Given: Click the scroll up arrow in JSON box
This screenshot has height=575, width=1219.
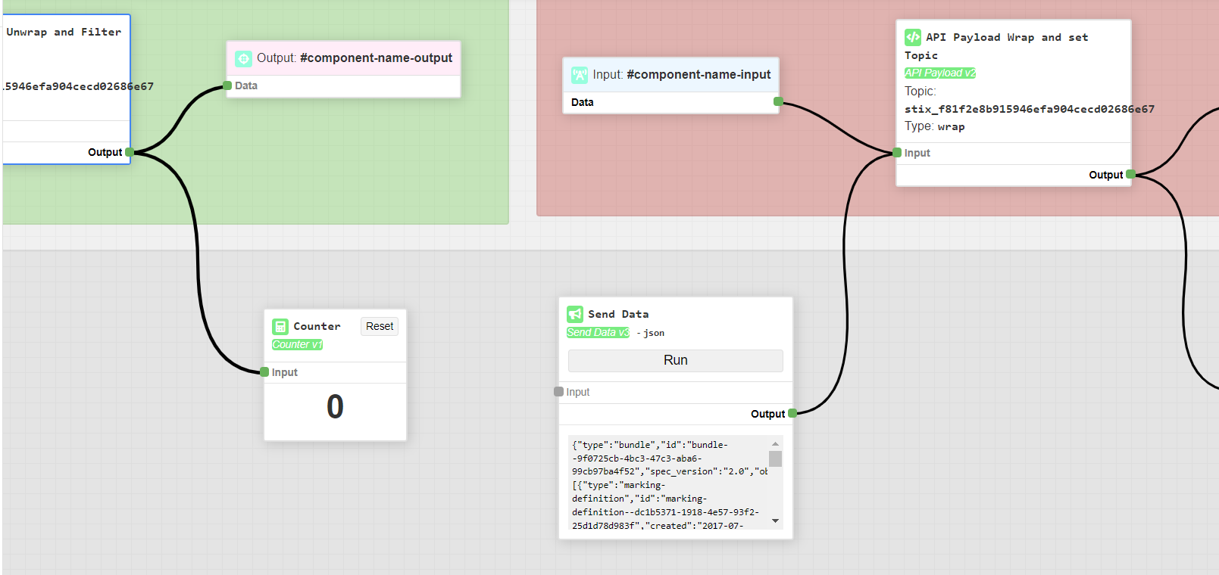Looking at the screenshot, I should [x=775, y=444].
